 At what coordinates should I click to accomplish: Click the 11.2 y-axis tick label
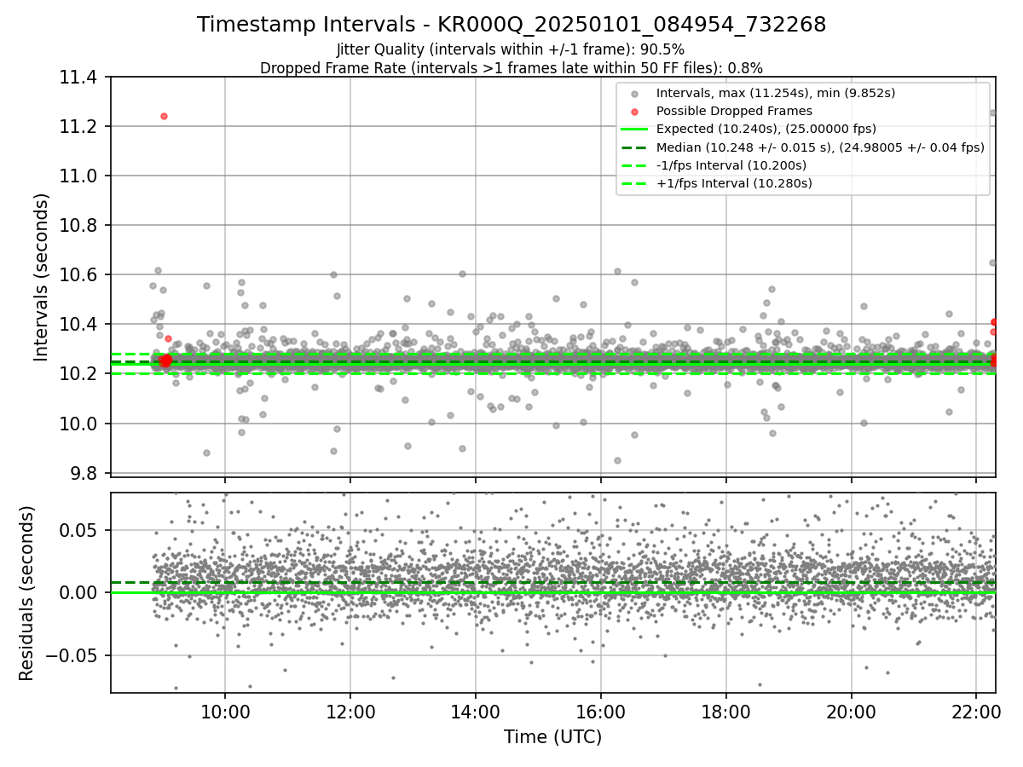[80, 127]
